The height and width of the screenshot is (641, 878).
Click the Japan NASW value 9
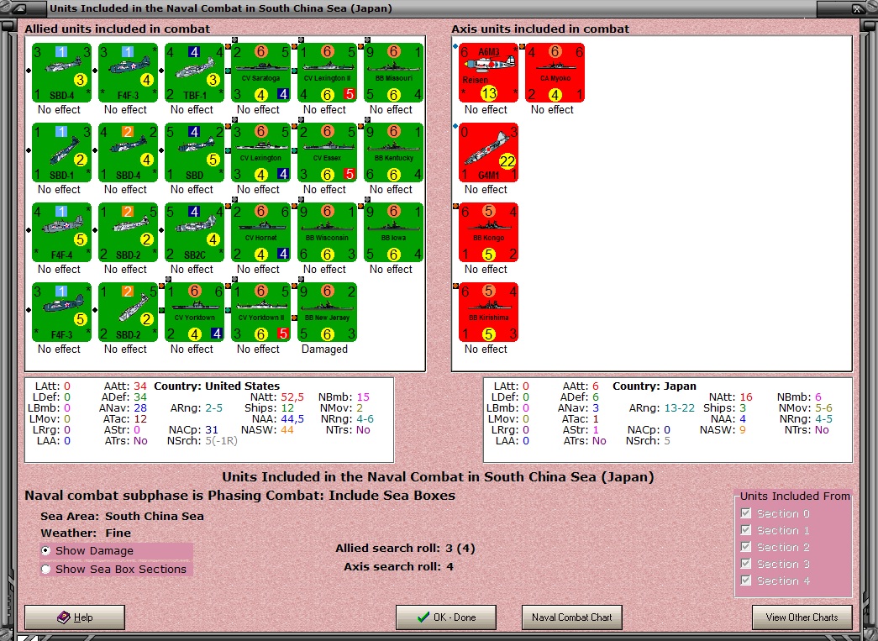click(743, 430)
